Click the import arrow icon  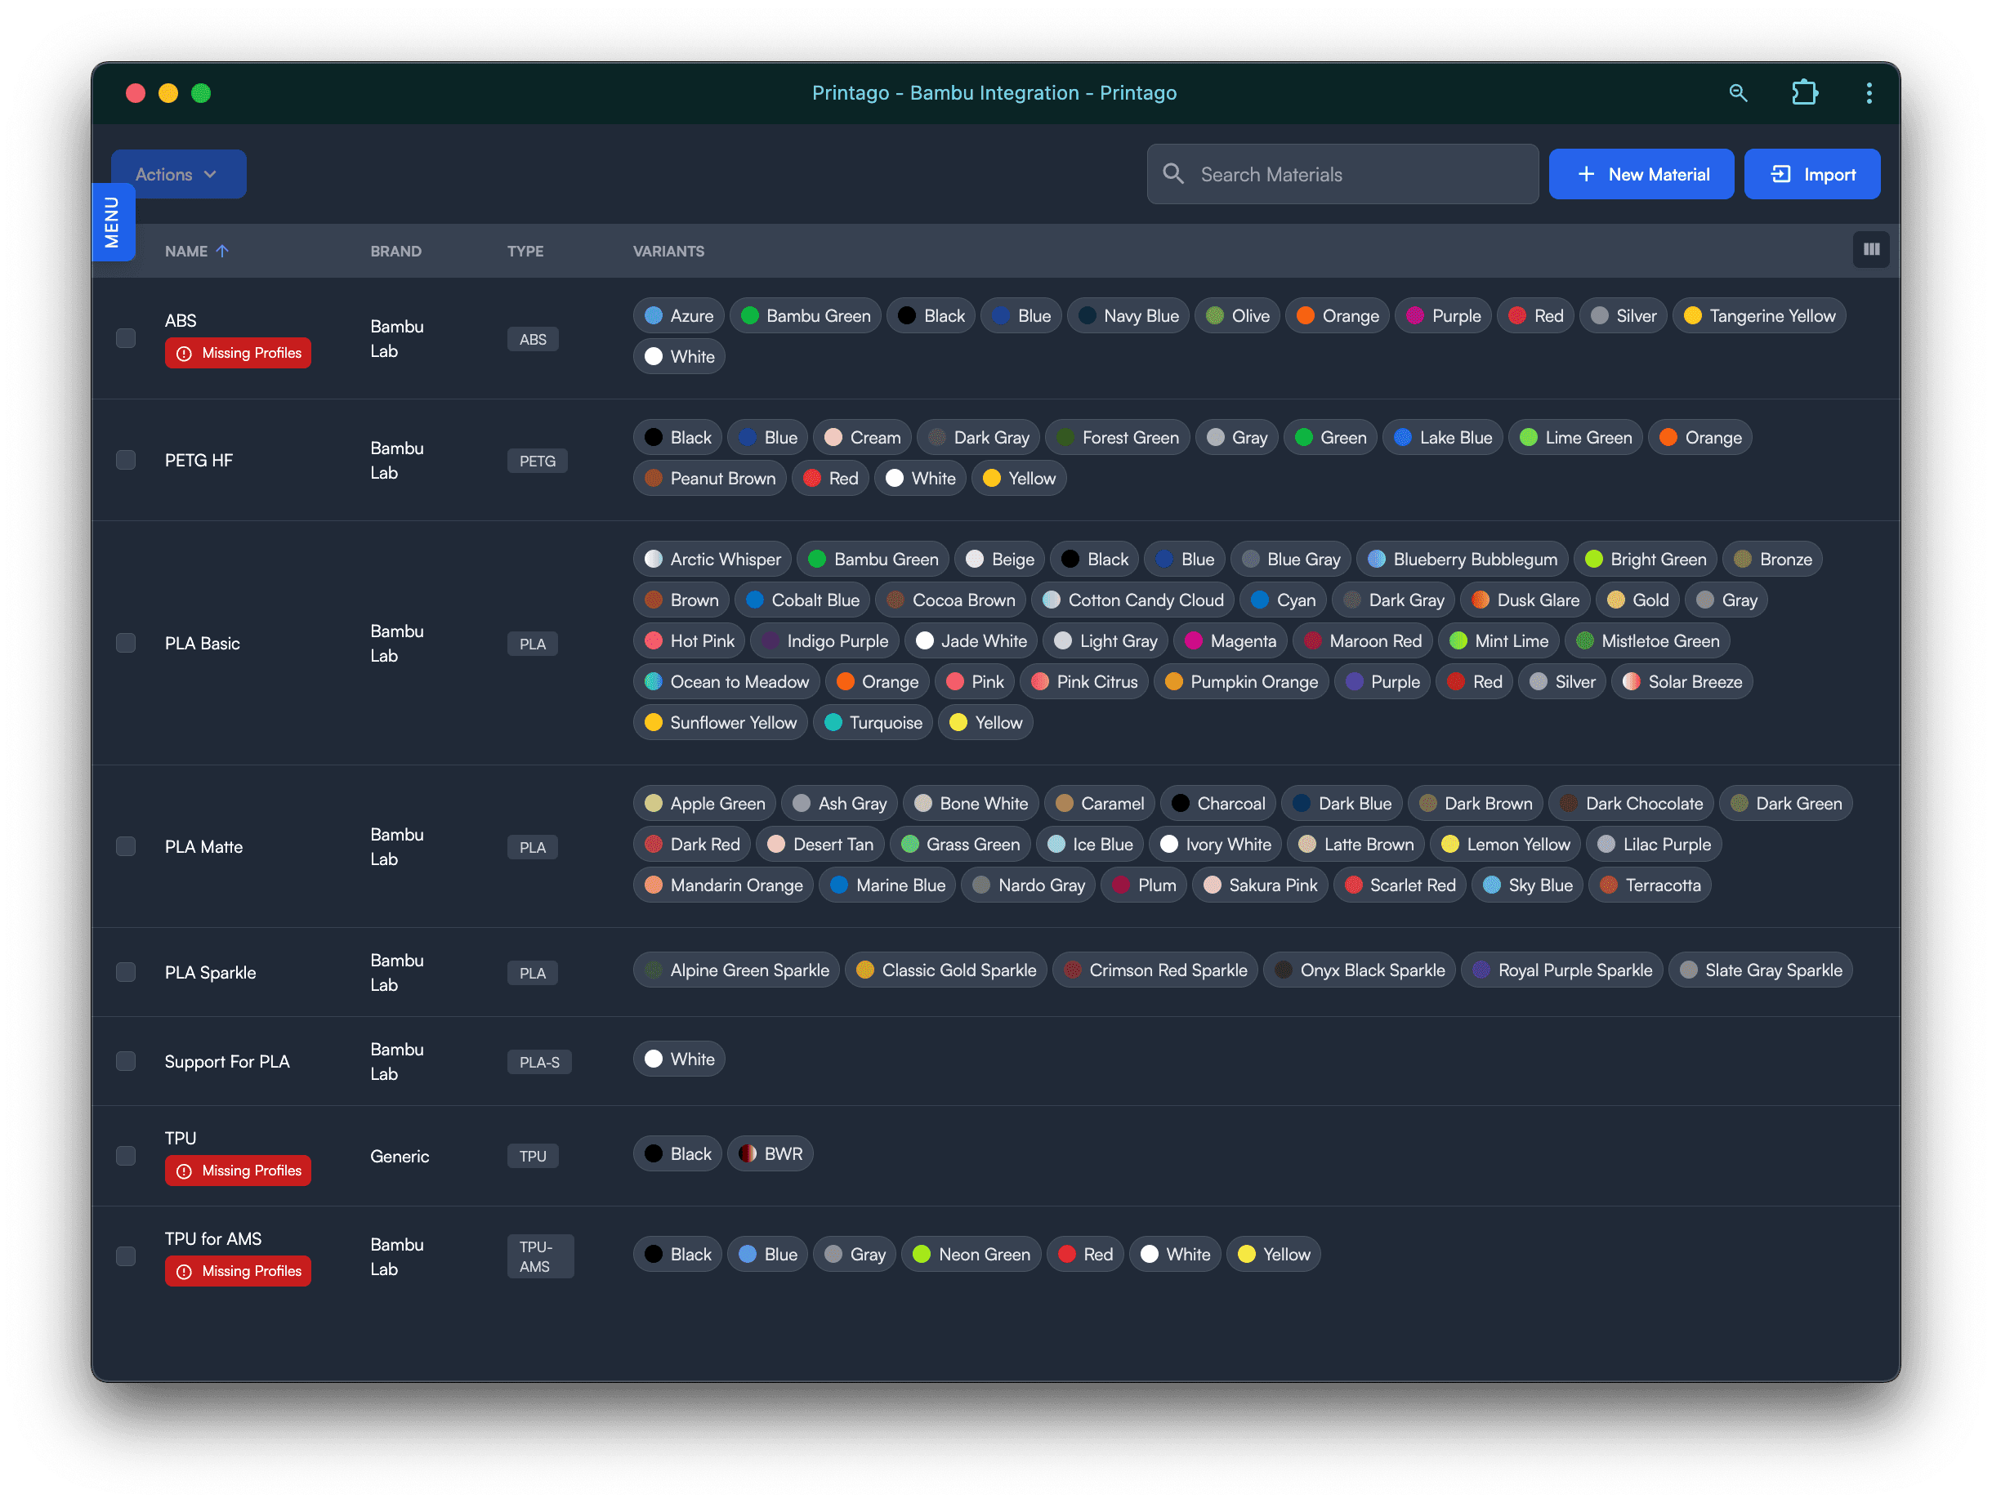[1780, 174]
